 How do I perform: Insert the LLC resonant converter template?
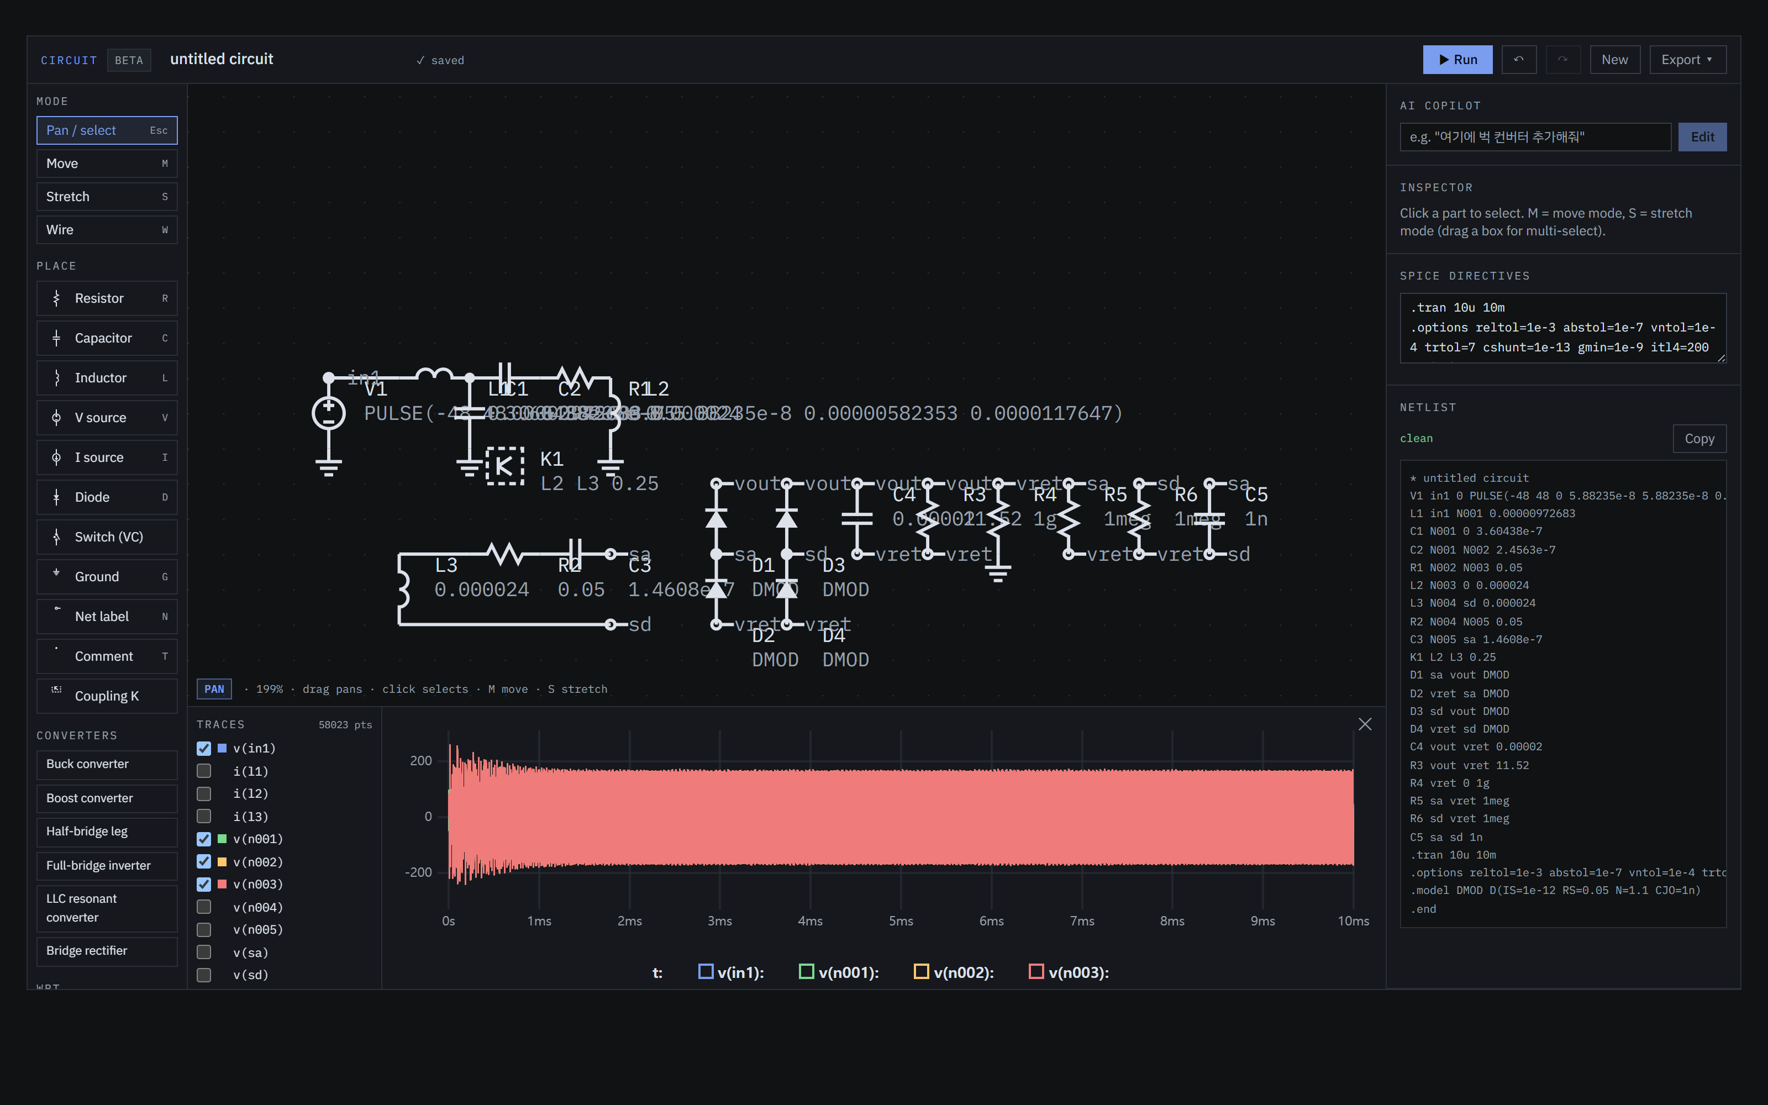(107, 908)
